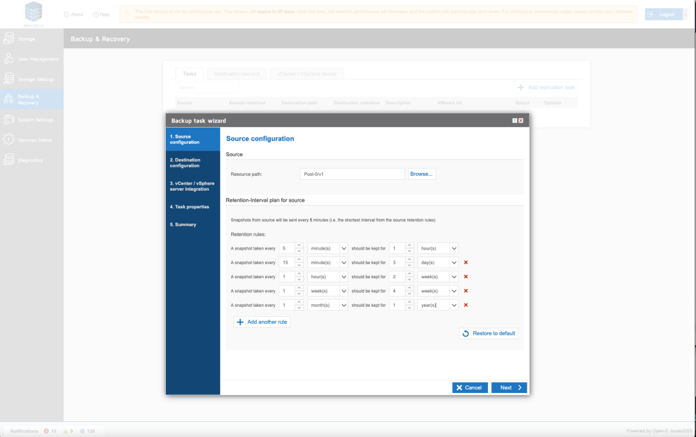Click the Resource path input field

pyautogui.click(x=352, y=174)
